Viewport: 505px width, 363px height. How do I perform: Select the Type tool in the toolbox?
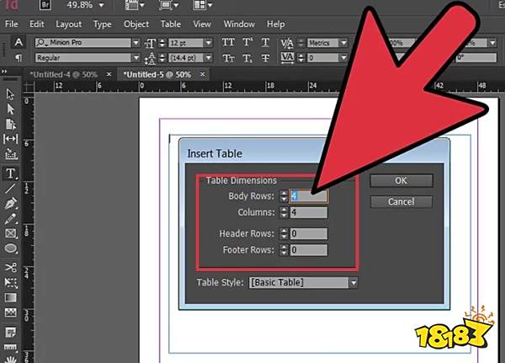(11, 173)
